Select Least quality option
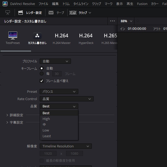 [x=47, y=136]
